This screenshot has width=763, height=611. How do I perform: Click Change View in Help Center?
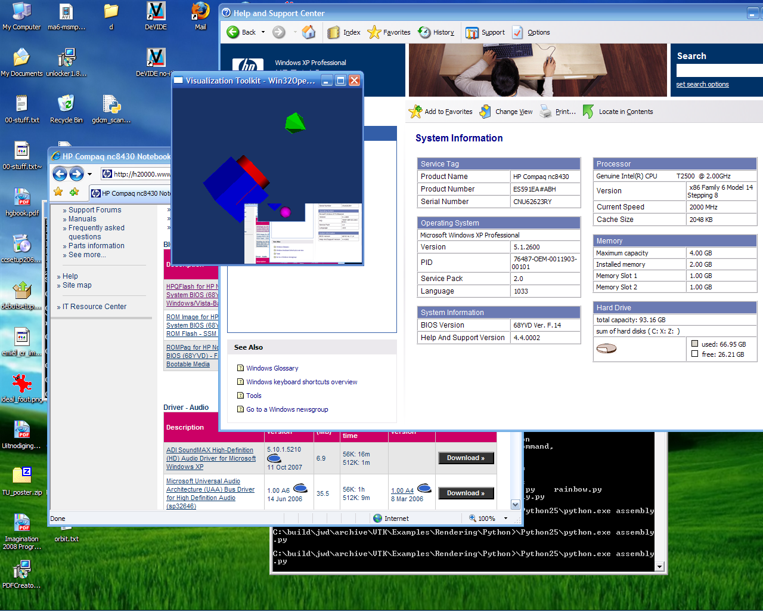506,112
